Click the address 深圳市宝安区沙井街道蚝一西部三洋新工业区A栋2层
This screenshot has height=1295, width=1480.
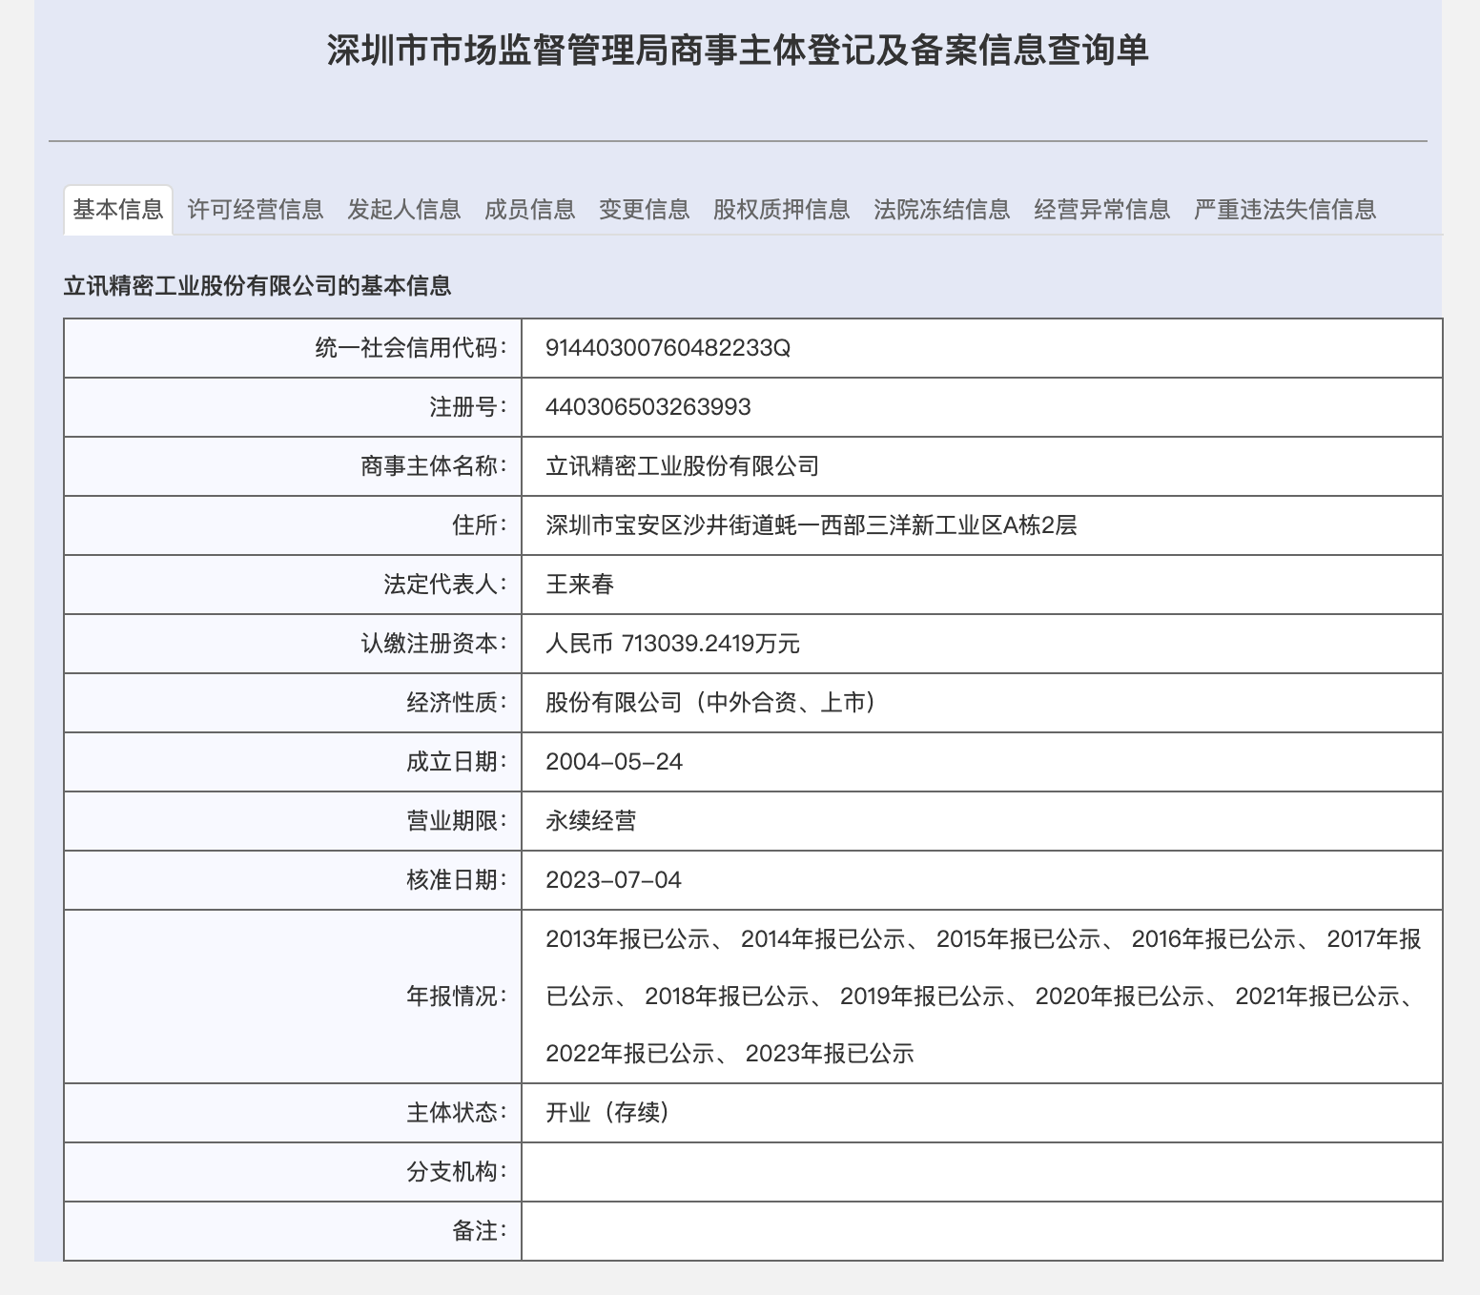pyautogui.click(x=812, y=525)
